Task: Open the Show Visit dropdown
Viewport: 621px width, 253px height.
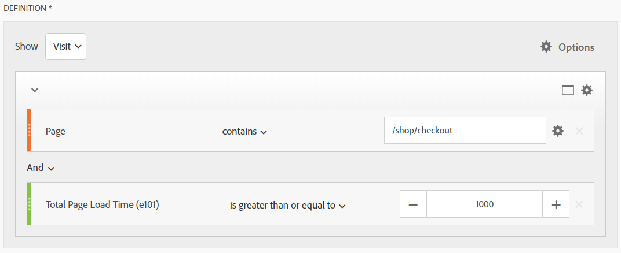Action: click(x=65, y=47)
